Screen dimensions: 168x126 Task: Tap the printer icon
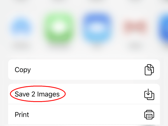(149, 115)
